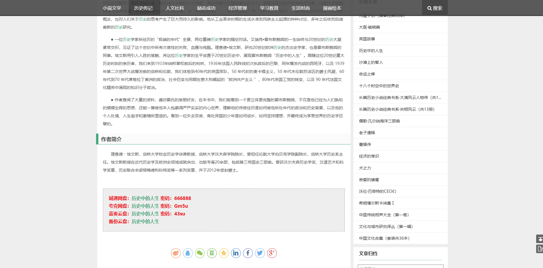Open the 蓝奏云盘 历史中的人生 link

tap(145, 214)
